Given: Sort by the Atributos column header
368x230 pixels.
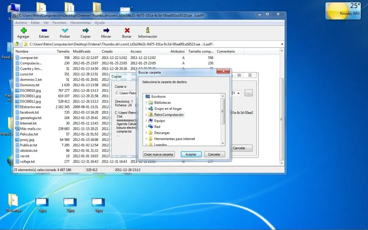Looking at the screenshot, I should pyautogui.click(x=178, y=51).
